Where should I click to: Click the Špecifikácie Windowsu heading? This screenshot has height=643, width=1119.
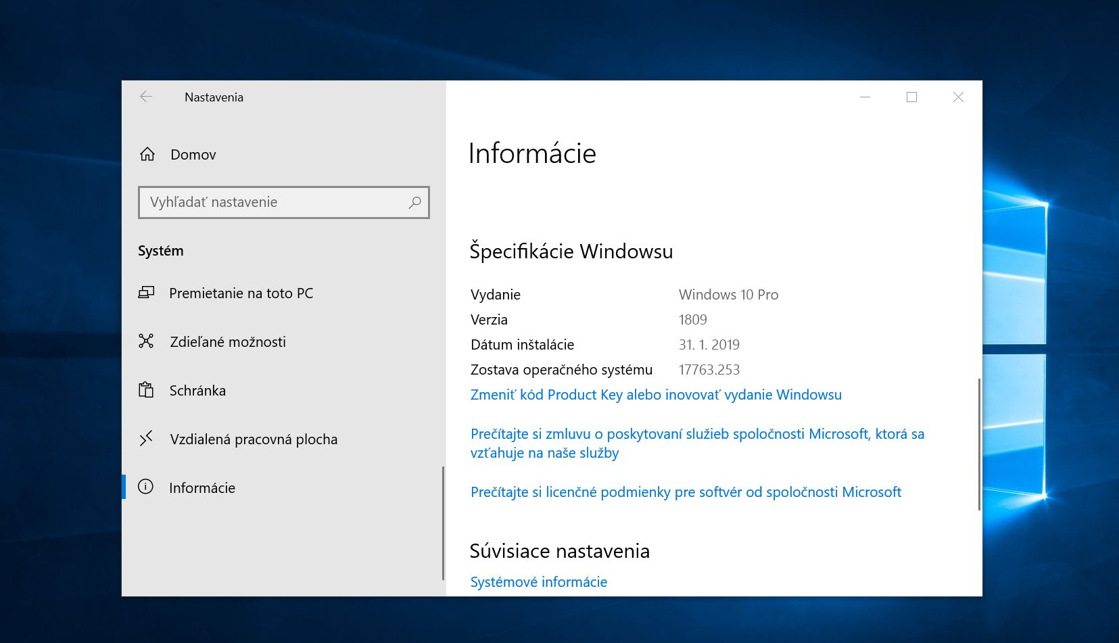tap(571, 251)
